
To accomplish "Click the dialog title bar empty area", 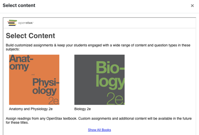I will [x=109, y=6].
